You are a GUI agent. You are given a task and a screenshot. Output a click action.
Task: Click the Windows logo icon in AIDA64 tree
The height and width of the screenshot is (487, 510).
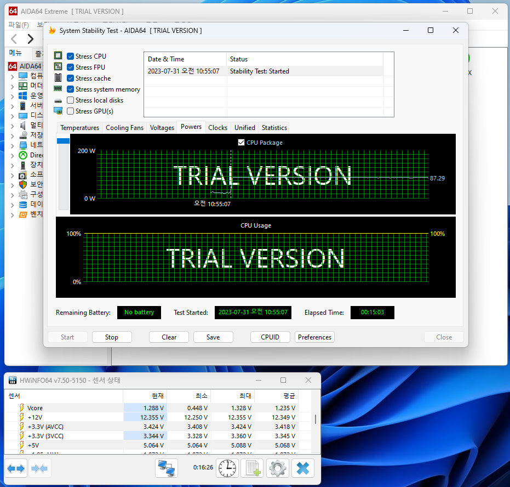[23, 96]
